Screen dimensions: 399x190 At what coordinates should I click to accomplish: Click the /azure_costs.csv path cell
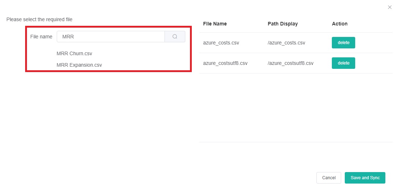click(286, 43)
